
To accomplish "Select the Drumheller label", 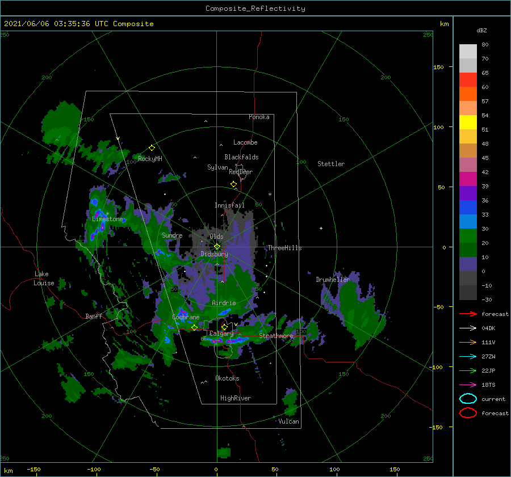I will [x=333, y=280].
